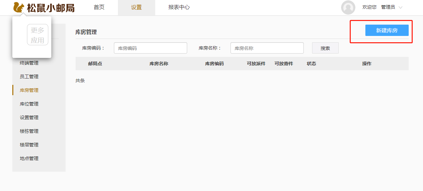
Task: Open 设置管理 in sidebar
Action: (x=29, y=118)
